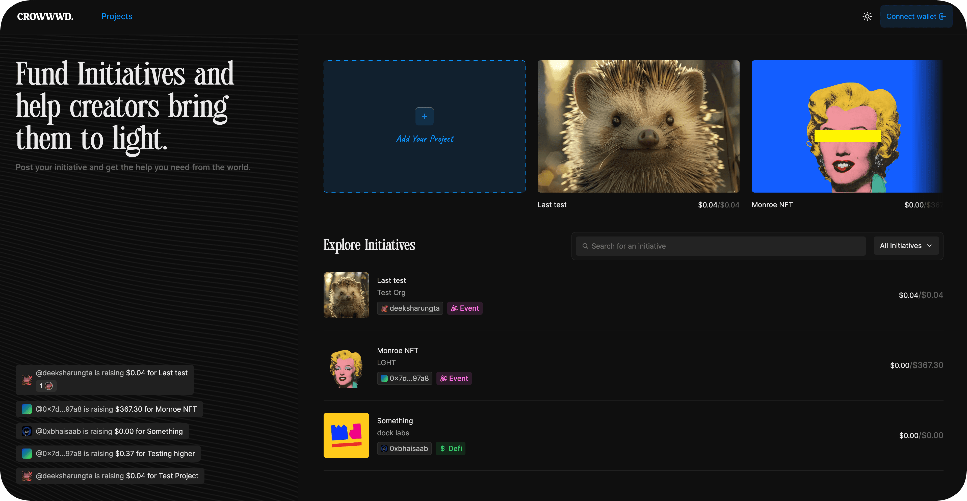Click the CROWWWD logo

click(45, 16)
